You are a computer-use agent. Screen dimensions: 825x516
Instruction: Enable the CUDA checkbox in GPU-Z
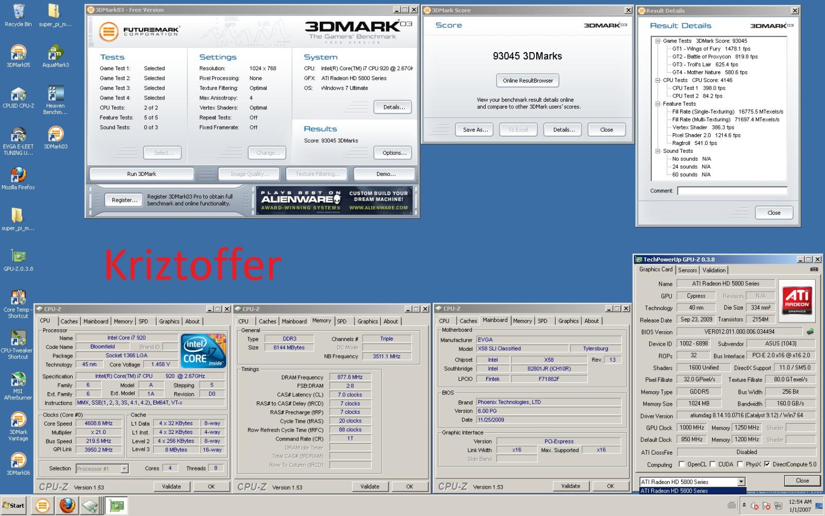tap(713, 464)
